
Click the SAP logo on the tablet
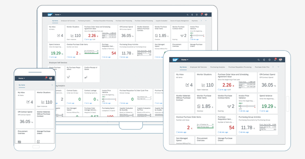coord(175,60)
